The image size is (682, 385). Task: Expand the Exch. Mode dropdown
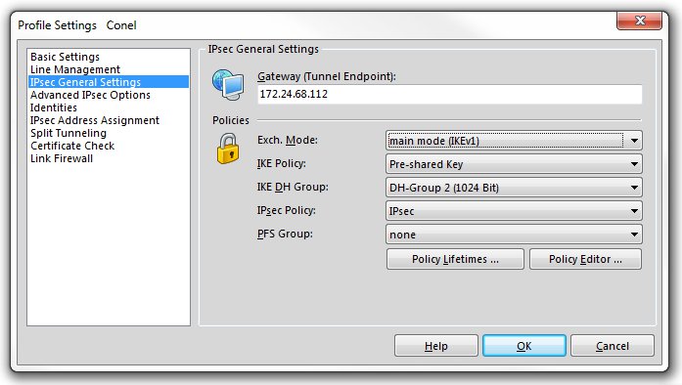(x=514, y=141)
